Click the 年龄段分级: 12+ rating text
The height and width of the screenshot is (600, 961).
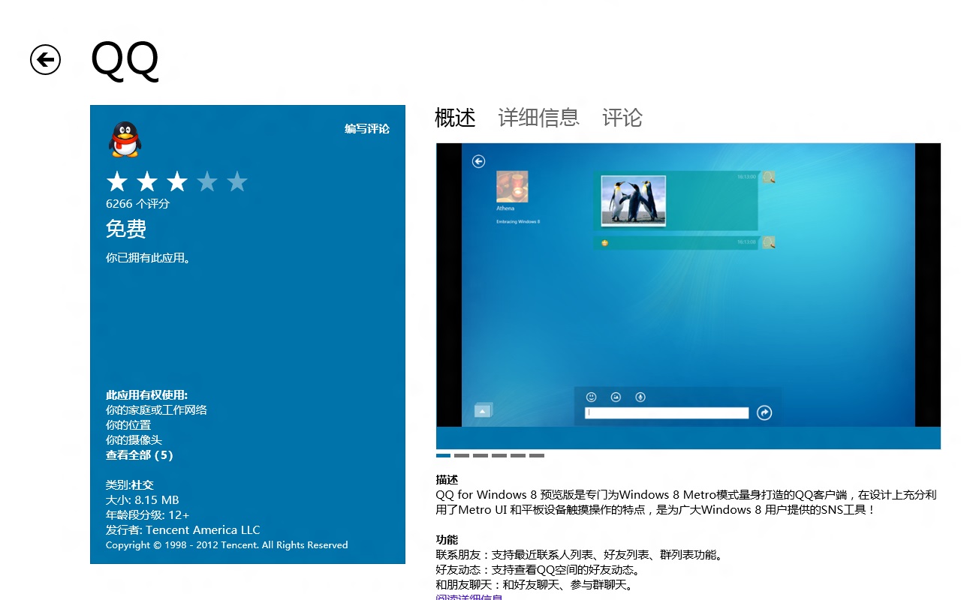(x=148, y=515)
